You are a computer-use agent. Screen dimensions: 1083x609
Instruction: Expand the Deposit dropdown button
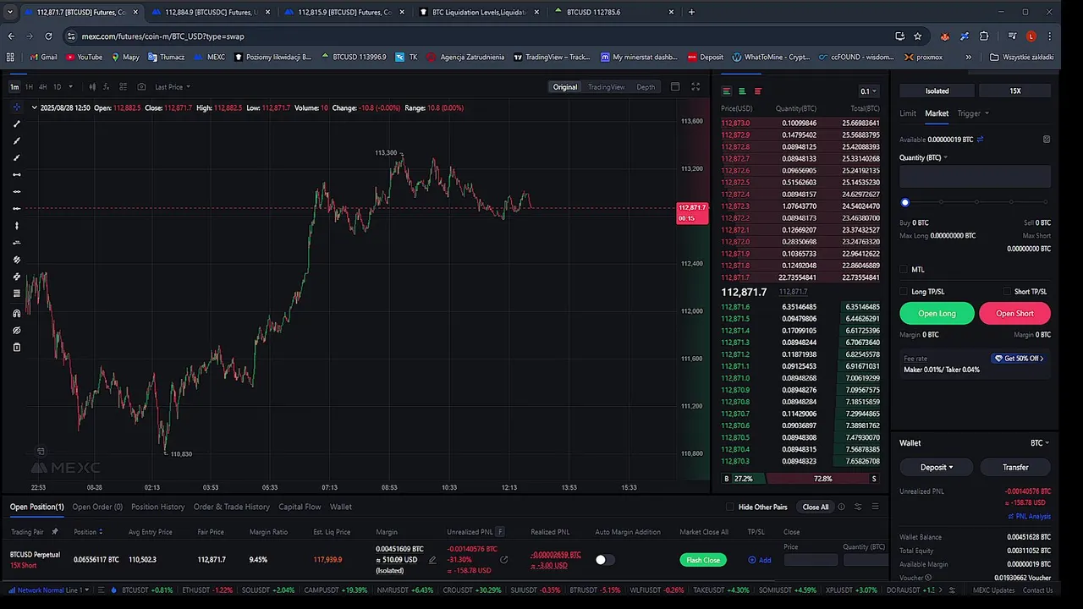pyautogui.click(x=937, y=467)
